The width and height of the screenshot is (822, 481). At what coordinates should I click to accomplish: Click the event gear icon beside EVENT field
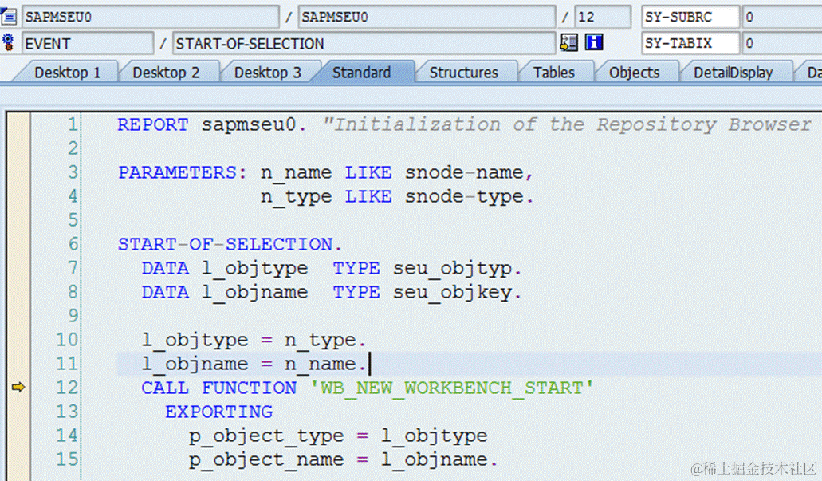coord(8,42)
